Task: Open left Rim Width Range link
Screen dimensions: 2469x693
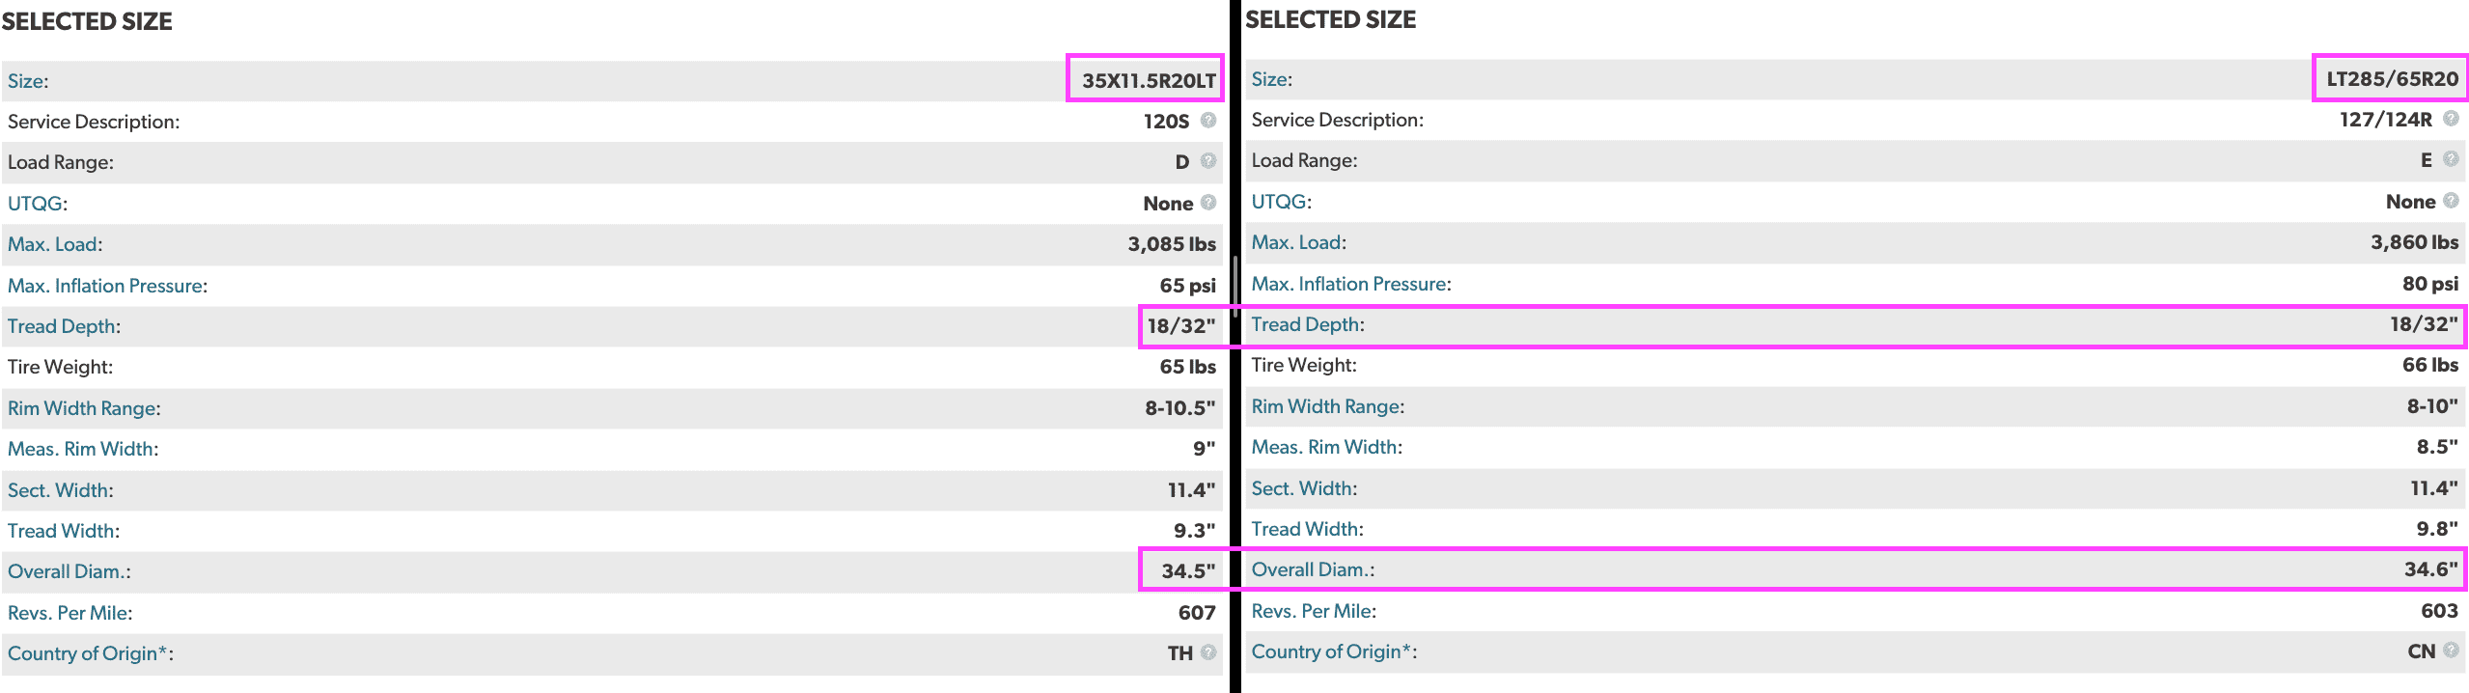Action: (82, 408)
